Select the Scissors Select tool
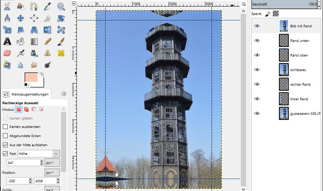The width and height of the screenshot is (323, 191). pyautogui.click(x=7, y=6)
